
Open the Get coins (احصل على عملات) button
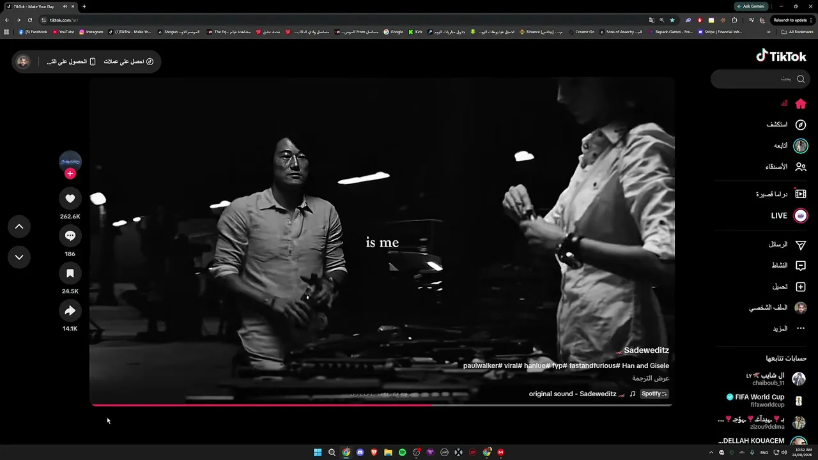128,62
